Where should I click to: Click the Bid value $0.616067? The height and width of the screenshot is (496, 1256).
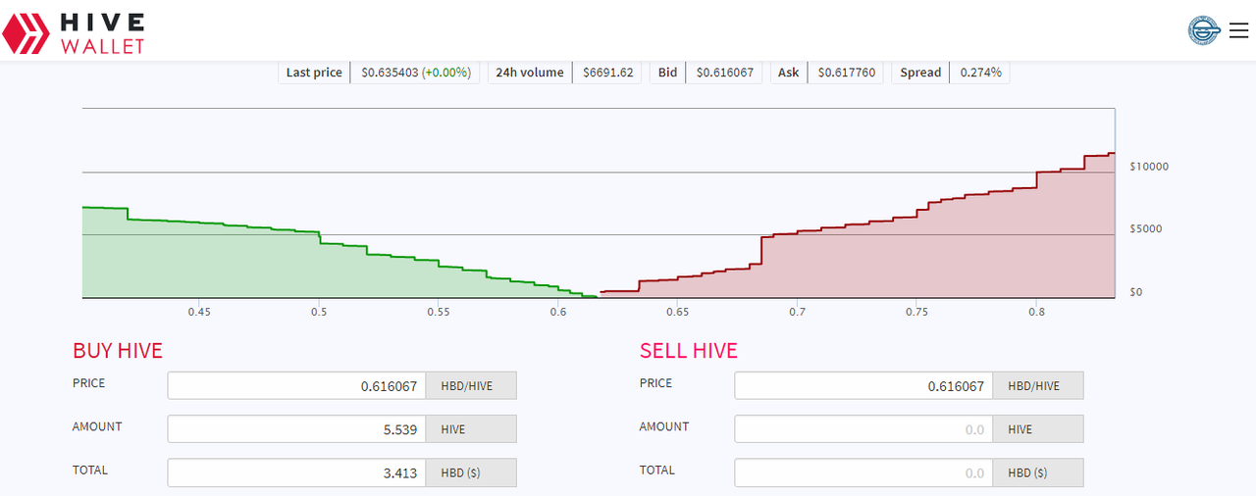point(724,73)
